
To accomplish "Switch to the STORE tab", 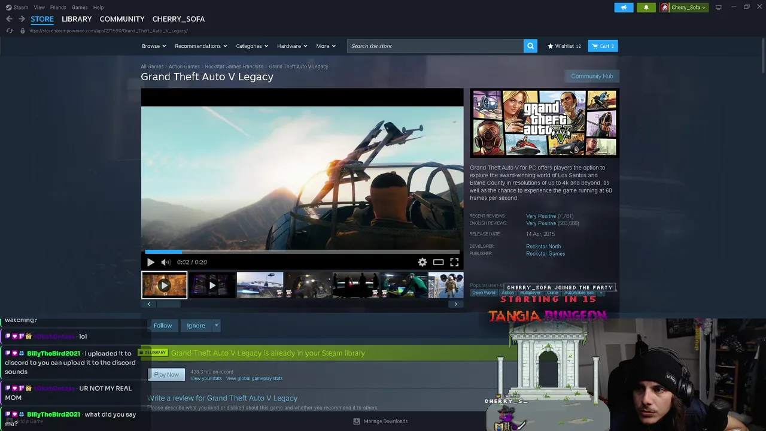I will [42, 19].
